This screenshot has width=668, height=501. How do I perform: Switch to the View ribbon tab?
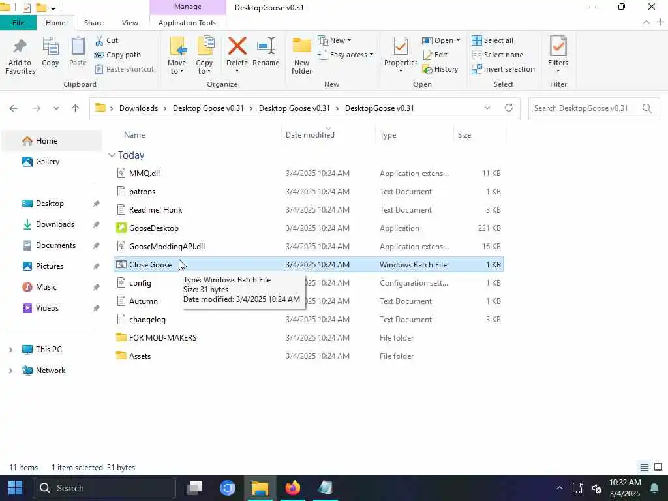click(x=130, y=23)
